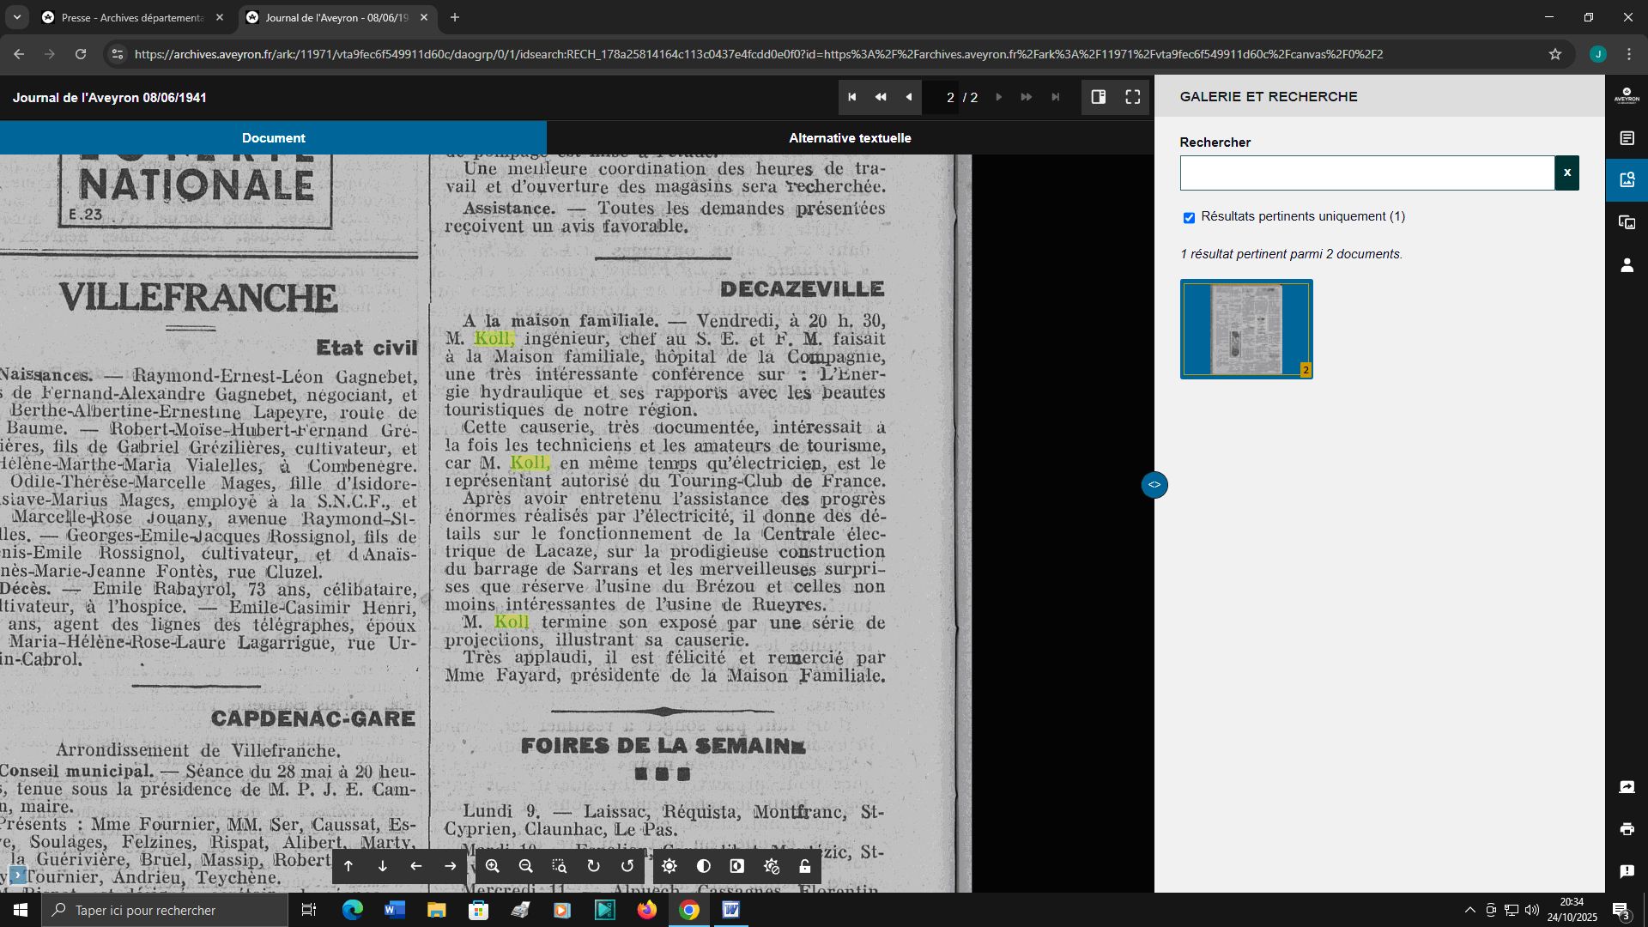This screenshot has height=927, width=1648.
Task: Expand the small arrow at bottom-left
Action: click(x=17, y=875)
